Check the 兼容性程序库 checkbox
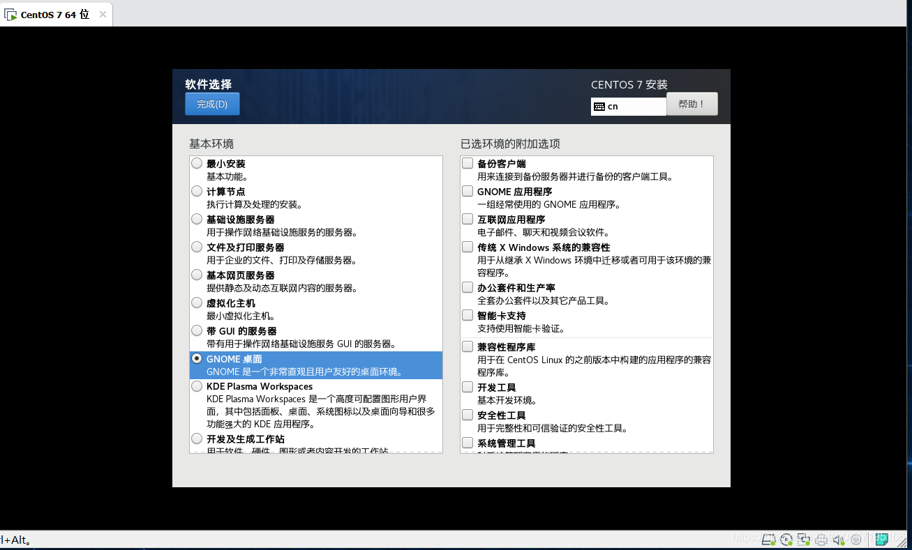This screenshot has width=912, height=550. [468, 346]
